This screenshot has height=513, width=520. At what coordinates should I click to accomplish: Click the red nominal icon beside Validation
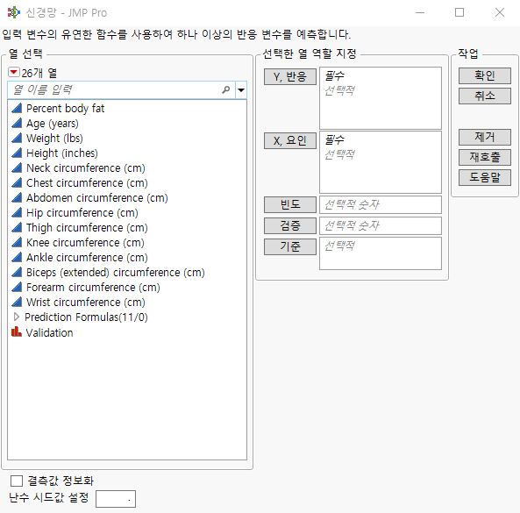coord(17,331)
